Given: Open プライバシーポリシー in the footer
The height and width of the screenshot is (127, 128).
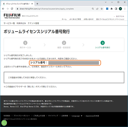Looking at the screenshot, I should [22, 116].
